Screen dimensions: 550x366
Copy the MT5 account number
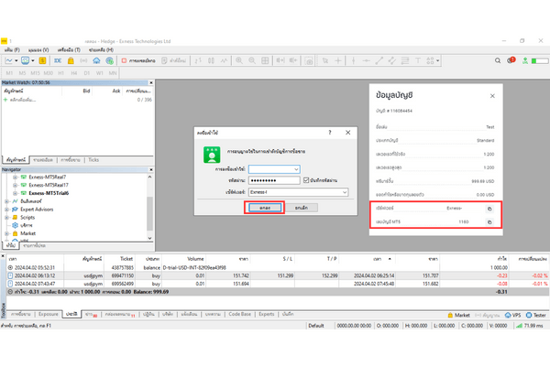click(489, 222)
